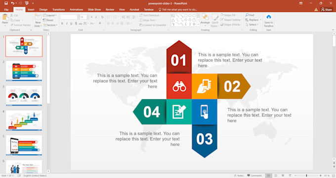336x178 pixels.
Task: Switch to the Insert tab
Action: point(31,10)
